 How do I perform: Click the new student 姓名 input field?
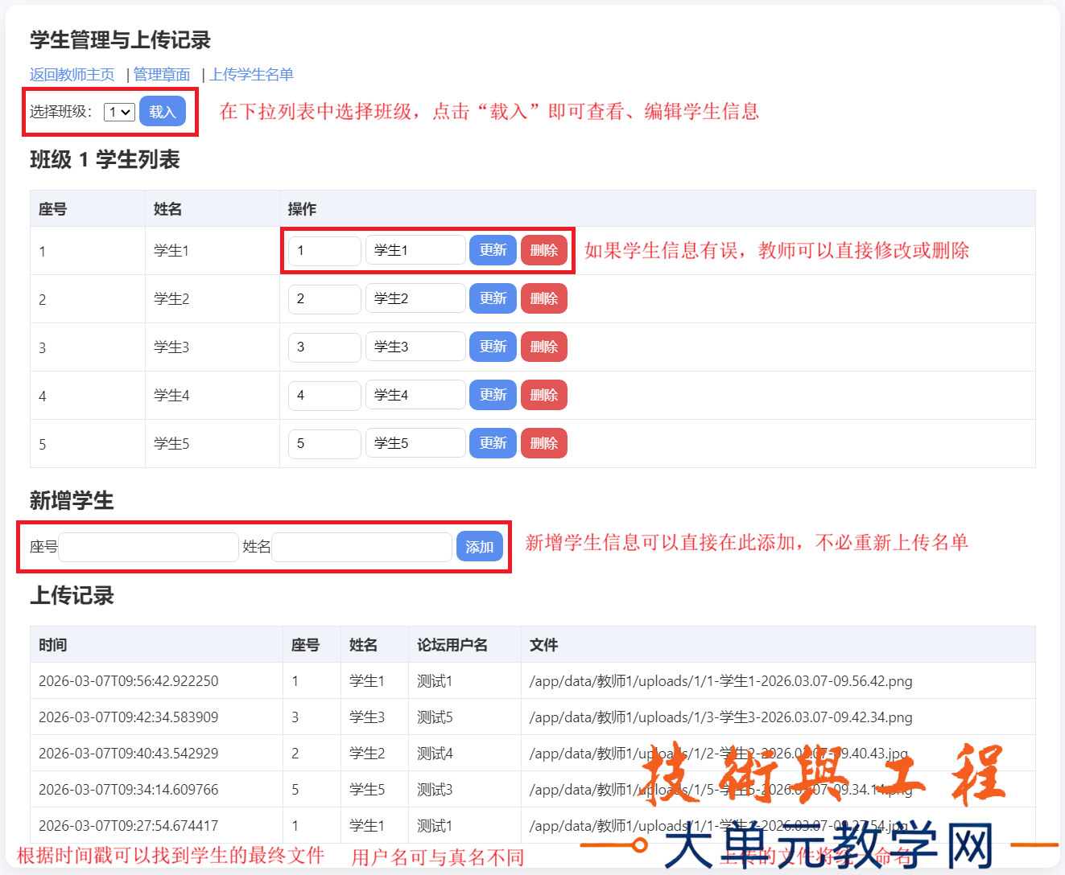coord(361,546)
